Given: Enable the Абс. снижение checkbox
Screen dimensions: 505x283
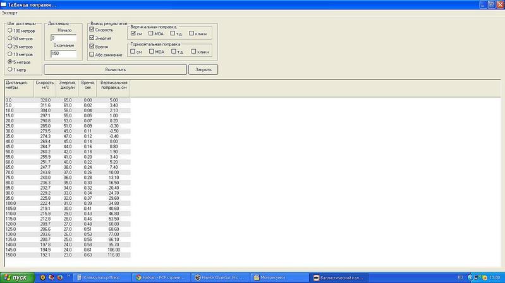Looking at the screenshot, I should (92, 54).
